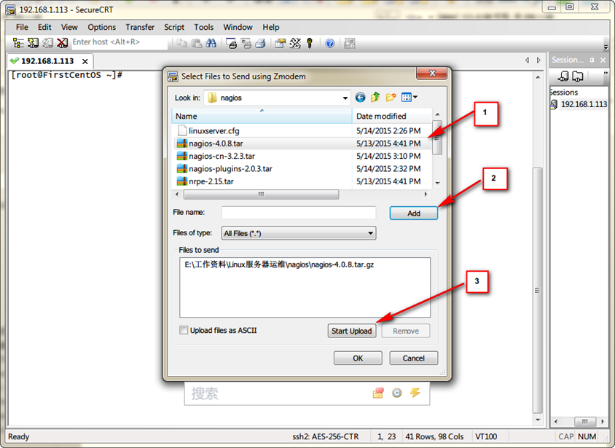Go back using the blue arrow icon
Screen dimensions: 615x448
[x=360, y=97]
